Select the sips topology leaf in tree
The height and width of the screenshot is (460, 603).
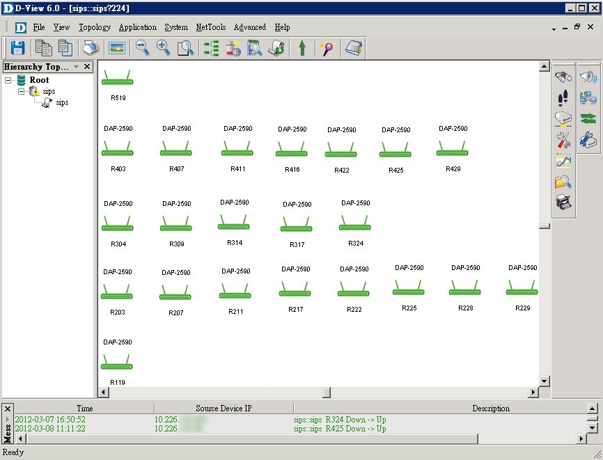tap(62, 102)
